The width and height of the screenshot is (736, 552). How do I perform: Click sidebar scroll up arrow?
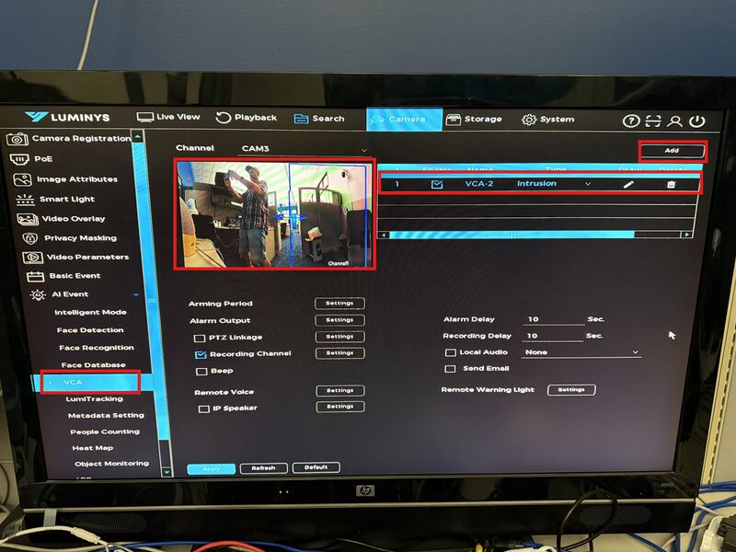(137, 136)
